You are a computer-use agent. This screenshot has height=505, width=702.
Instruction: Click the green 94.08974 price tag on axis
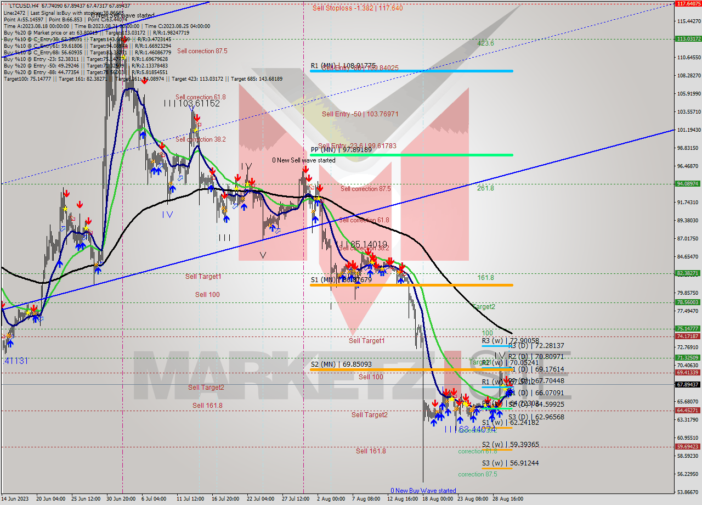point(688,184)
